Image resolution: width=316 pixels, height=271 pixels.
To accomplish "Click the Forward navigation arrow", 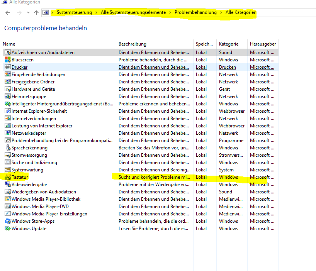I will (x=19, y=13).
